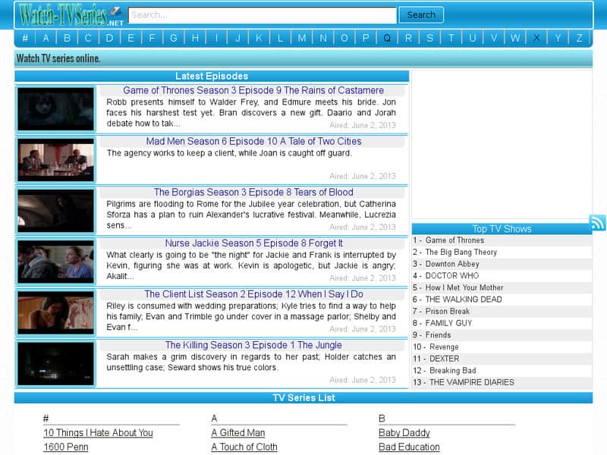
Task: Open DOCTOR WHO top show
Action: 452,276
